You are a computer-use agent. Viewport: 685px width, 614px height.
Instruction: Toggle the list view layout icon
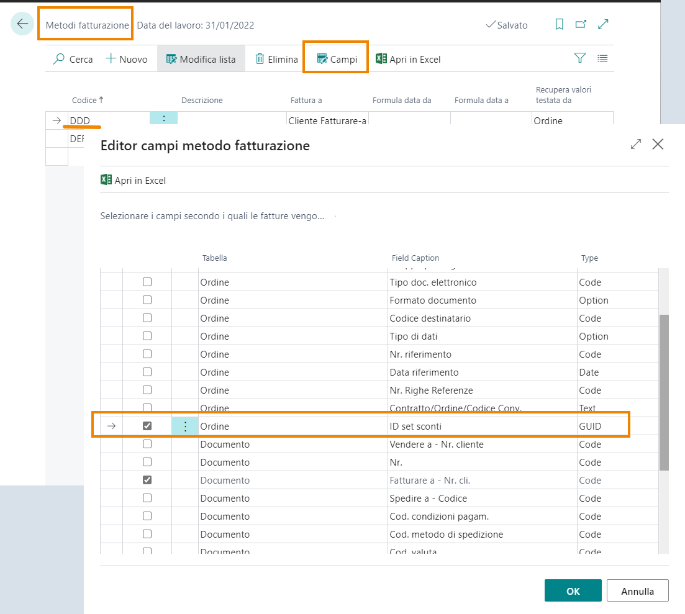pyautogui.click(x=602, y=58)
